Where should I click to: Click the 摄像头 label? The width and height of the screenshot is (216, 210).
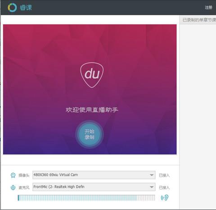coord(24,175)
